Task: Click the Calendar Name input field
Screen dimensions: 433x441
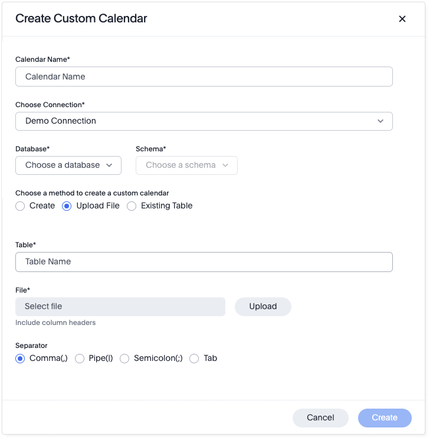Action: 204,77
